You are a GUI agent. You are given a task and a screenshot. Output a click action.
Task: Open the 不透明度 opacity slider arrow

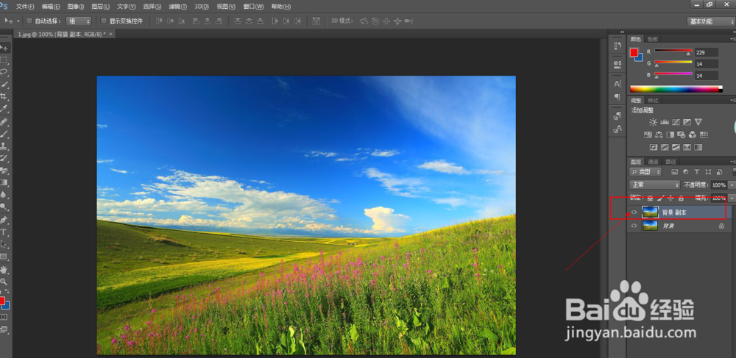(732, 185)
